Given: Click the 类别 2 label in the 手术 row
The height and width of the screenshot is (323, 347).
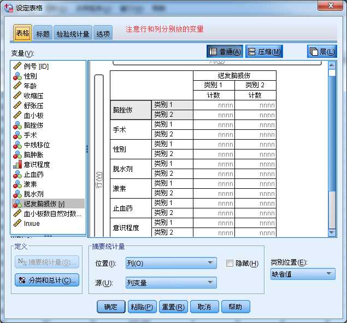Looking at the screenshot, I should coord(172,134).
